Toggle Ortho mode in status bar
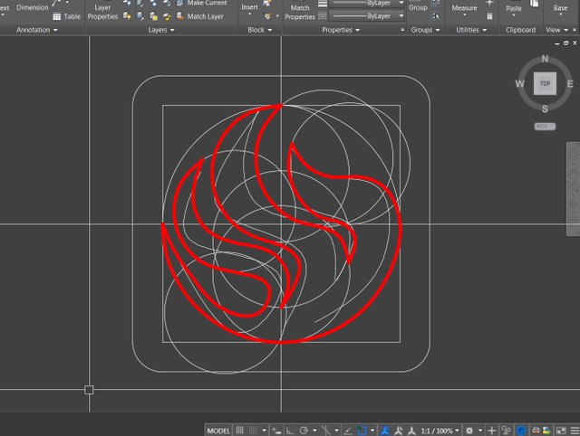The image size is (580, 436). coord(288,430)
